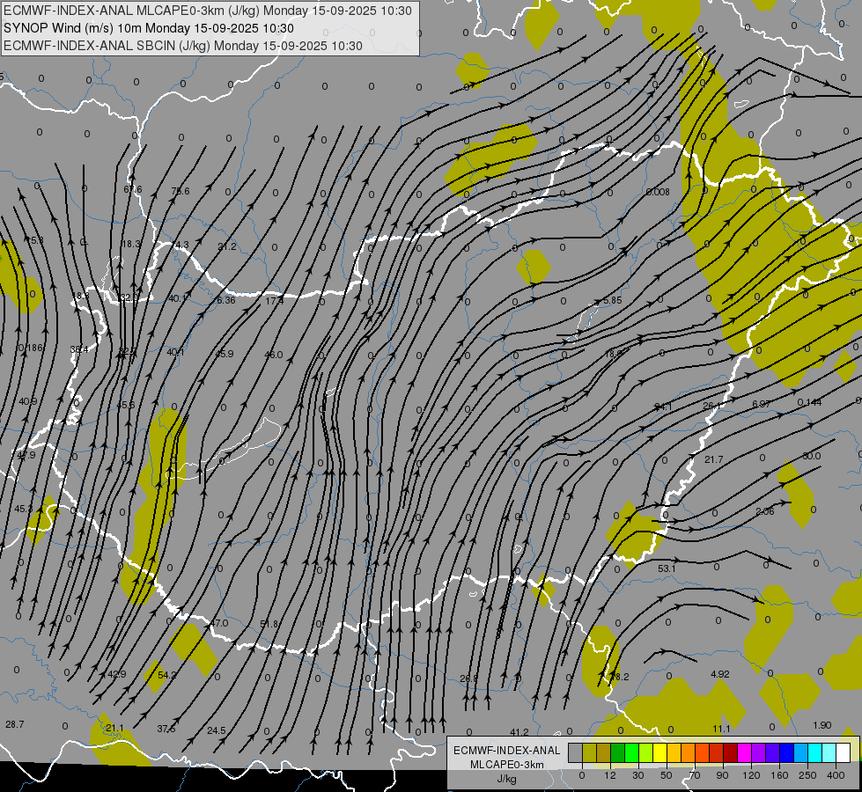Viewport: 862px width, 792px height.
Task: Select the map value '17.4'
Action: [x=275, y=301]
